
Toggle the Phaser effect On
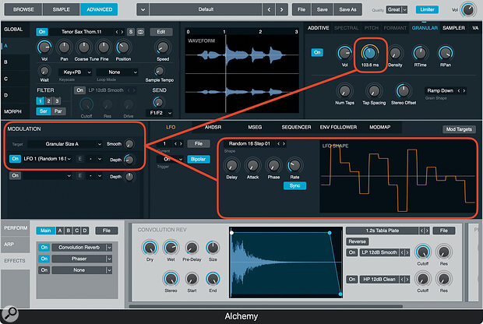44,259
